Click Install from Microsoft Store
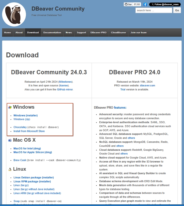The image size is (184, 206). 29,131
